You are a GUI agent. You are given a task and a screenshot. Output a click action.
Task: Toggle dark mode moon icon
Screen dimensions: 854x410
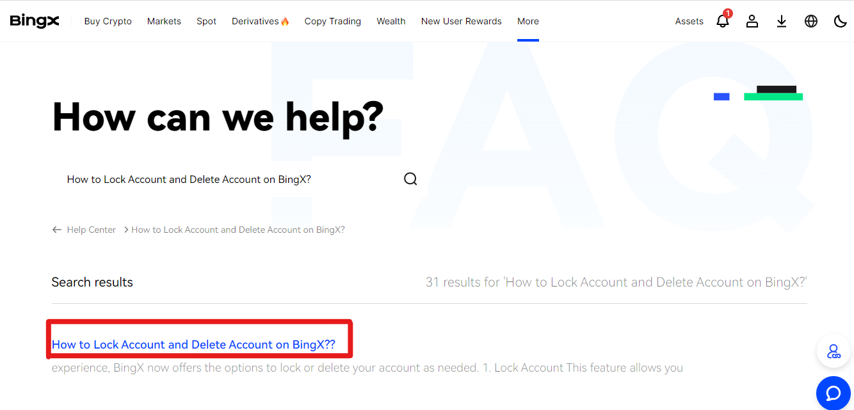[841, 21]
